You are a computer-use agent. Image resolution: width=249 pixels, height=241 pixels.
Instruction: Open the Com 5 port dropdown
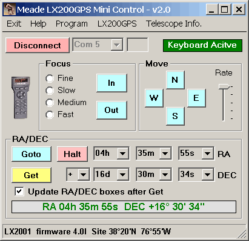117,45
